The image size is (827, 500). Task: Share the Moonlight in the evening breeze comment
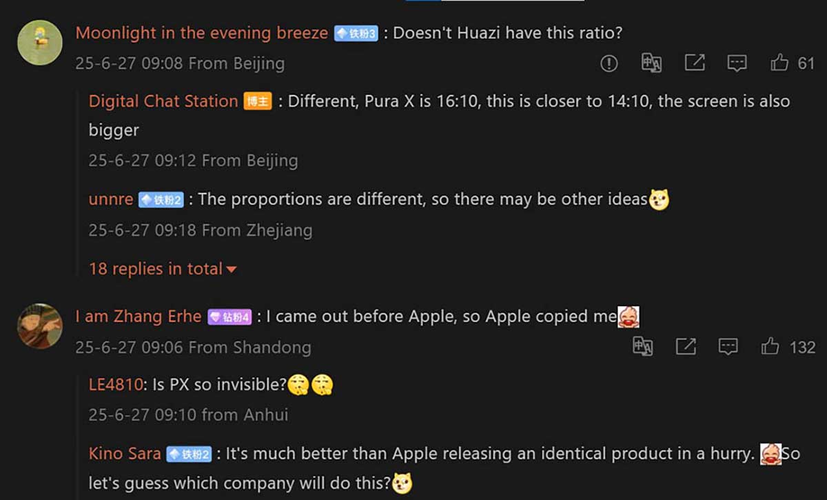point(695,63)
